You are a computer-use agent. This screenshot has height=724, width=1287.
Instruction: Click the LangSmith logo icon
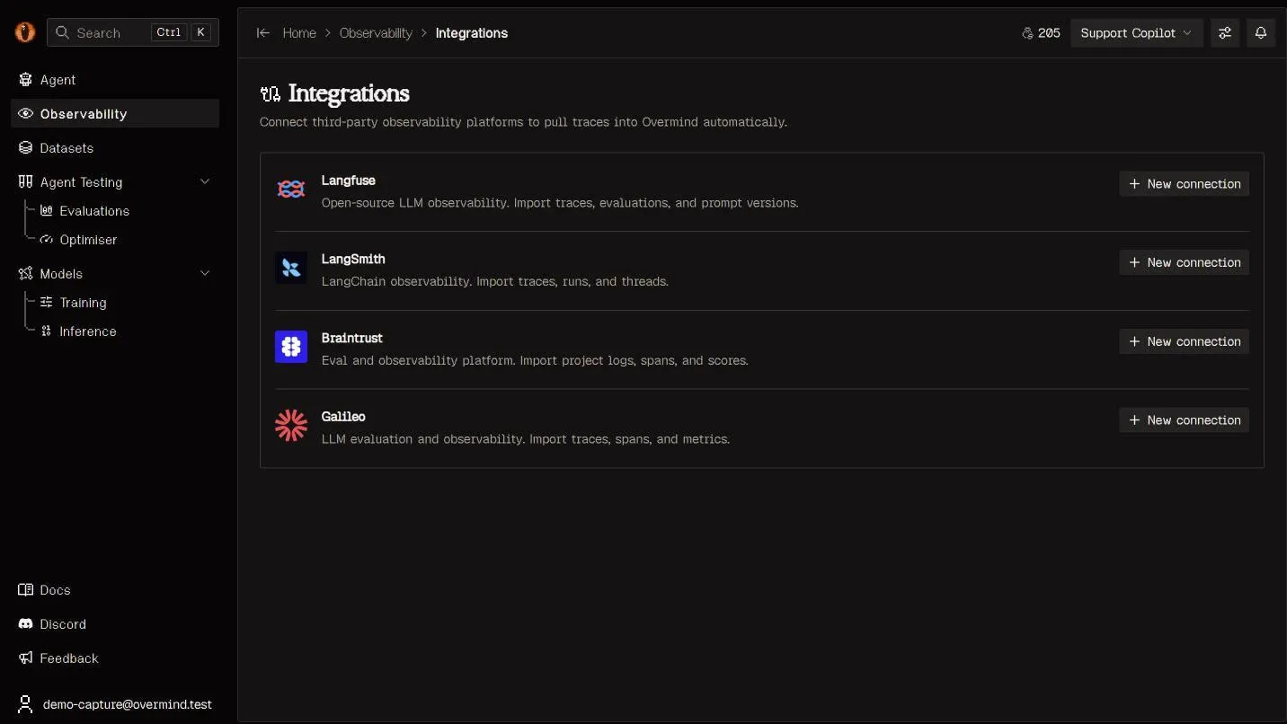point(291,268)
